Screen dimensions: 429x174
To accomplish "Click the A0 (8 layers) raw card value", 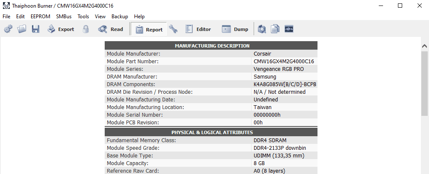I will (x=269, y=171).
